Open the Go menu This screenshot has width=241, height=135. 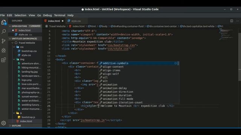[39, 15]
